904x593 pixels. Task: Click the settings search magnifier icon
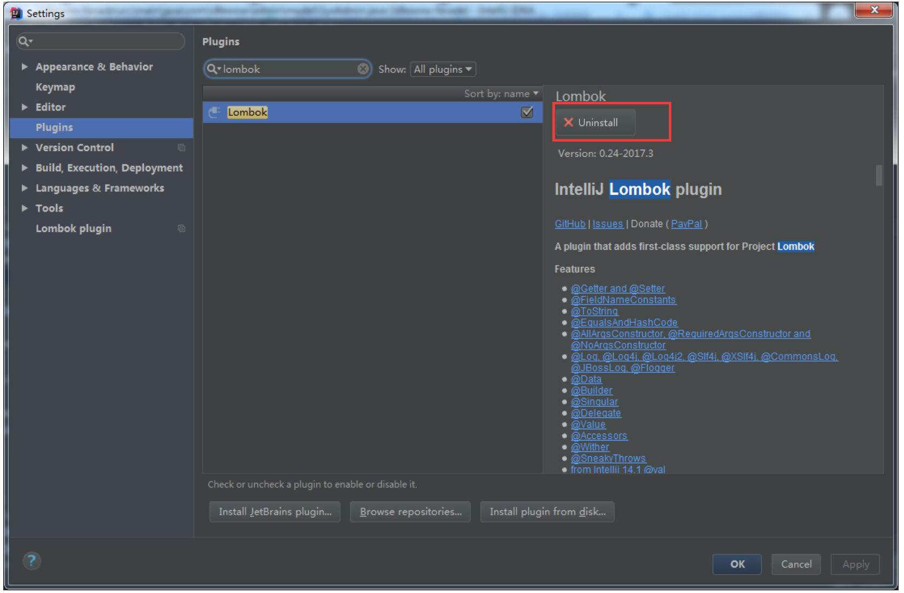tap(25, 41)
